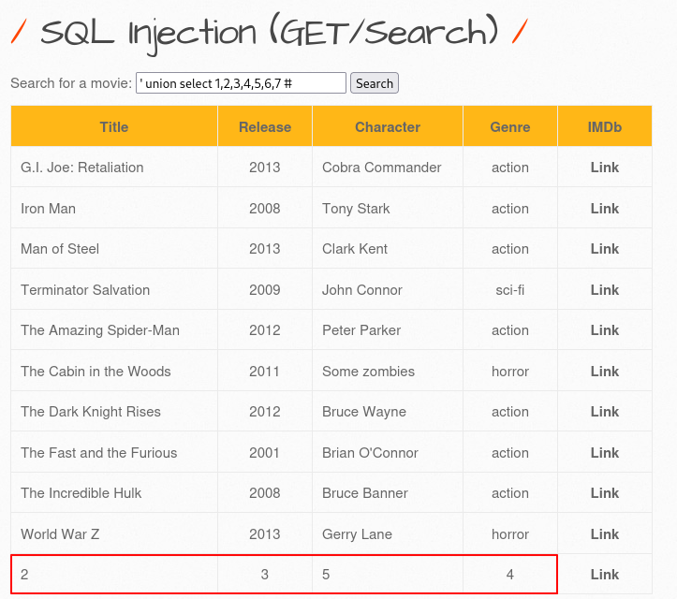Image resolution: width=677 pixels, height=599 pixels.
Task: Click the character Some zombies
Action: (368, 372)
